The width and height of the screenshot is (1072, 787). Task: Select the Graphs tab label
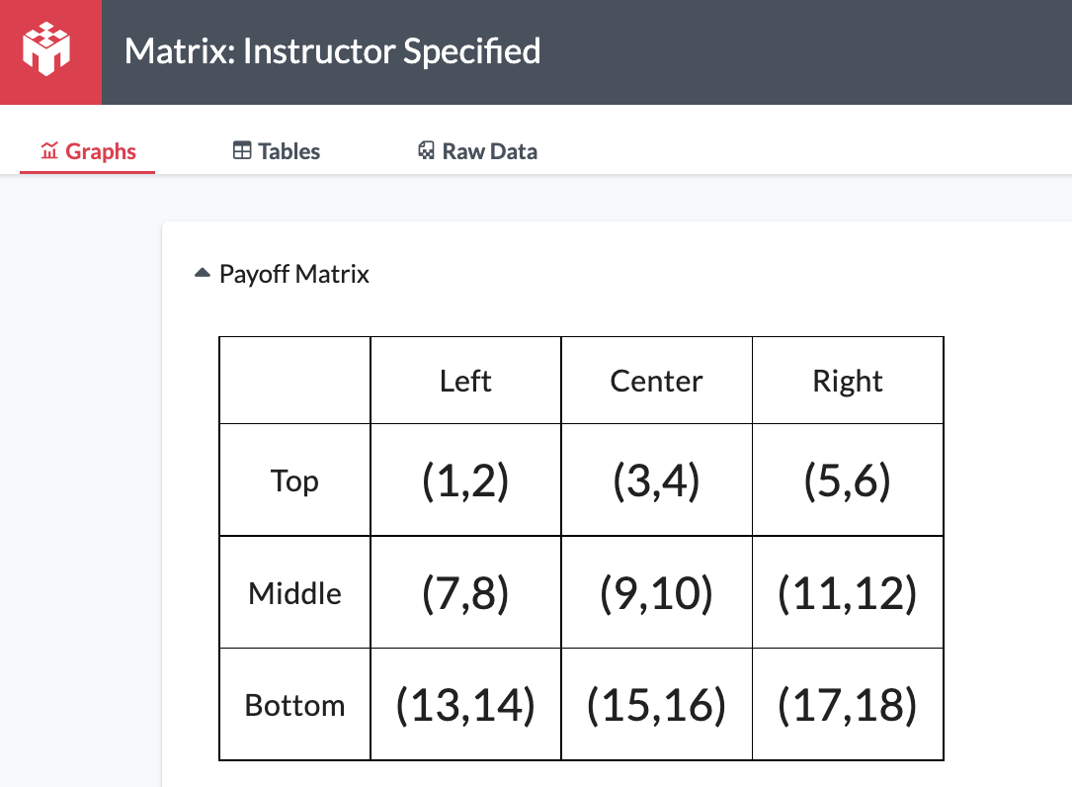(101, 151)
